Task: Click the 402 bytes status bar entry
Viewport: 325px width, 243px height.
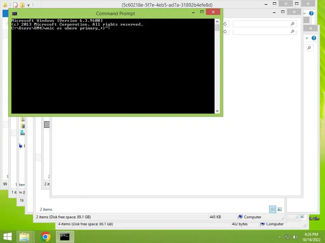Action: coord(240,224)
